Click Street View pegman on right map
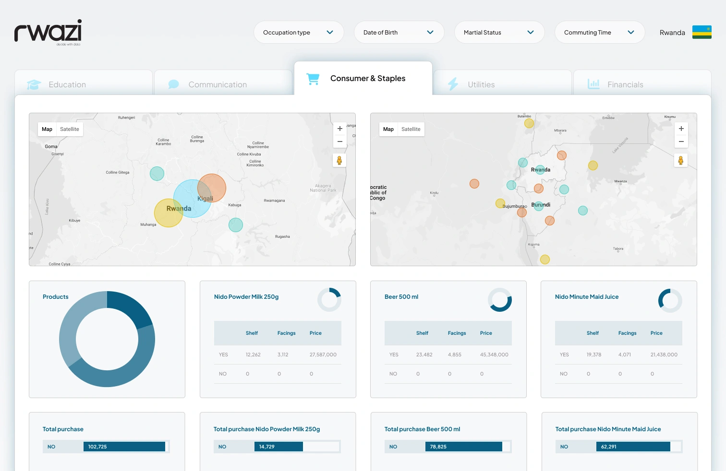The image size is (726, 471). point(680,160)
